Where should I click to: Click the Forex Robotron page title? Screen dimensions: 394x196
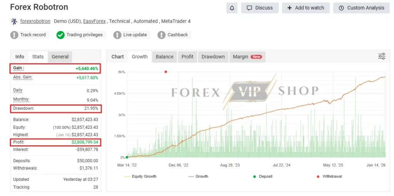tap(39, 7)
